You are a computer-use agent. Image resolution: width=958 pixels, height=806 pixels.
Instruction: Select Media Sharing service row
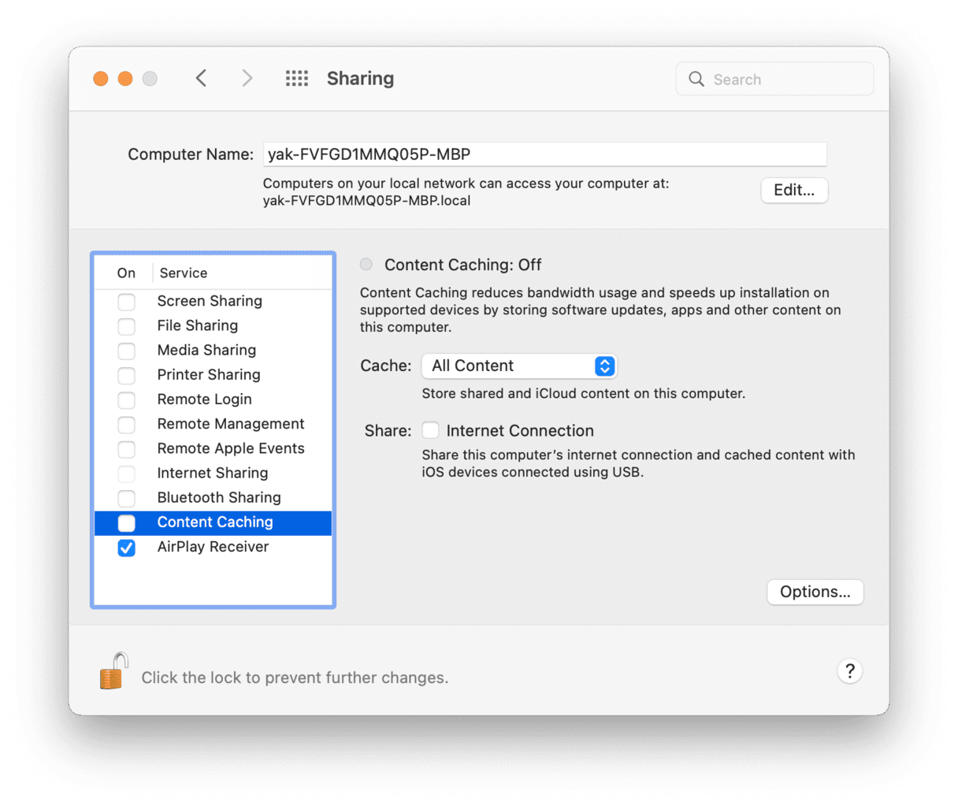[x=213, y=350]
